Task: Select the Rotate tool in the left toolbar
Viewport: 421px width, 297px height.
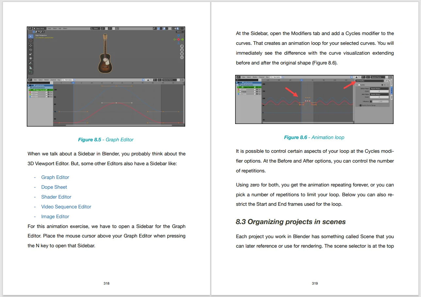Action: point(31,50)
